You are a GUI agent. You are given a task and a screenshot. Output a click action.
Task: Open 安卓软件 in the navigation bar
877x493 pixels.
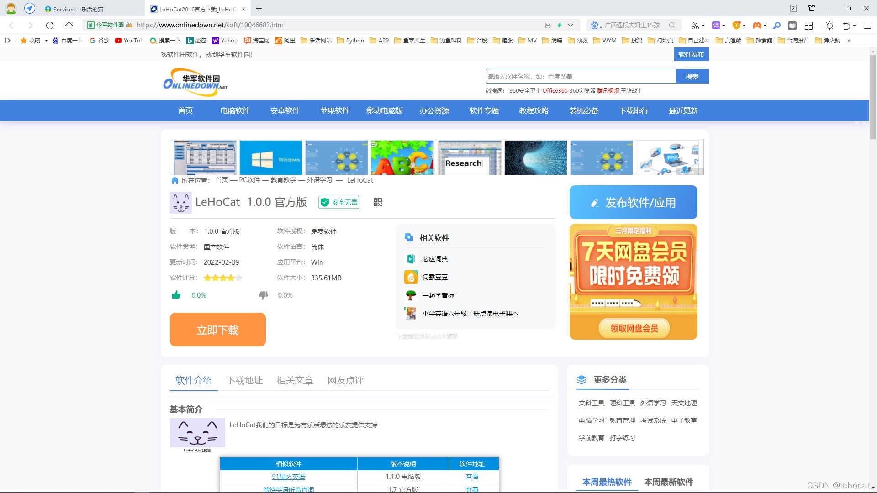click(x=285, y=110)
